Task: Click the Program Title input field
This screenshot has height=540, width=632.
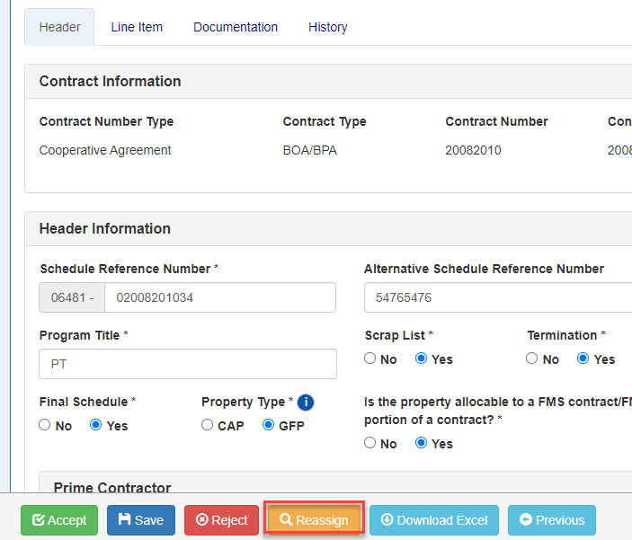Action: [188, 365]
